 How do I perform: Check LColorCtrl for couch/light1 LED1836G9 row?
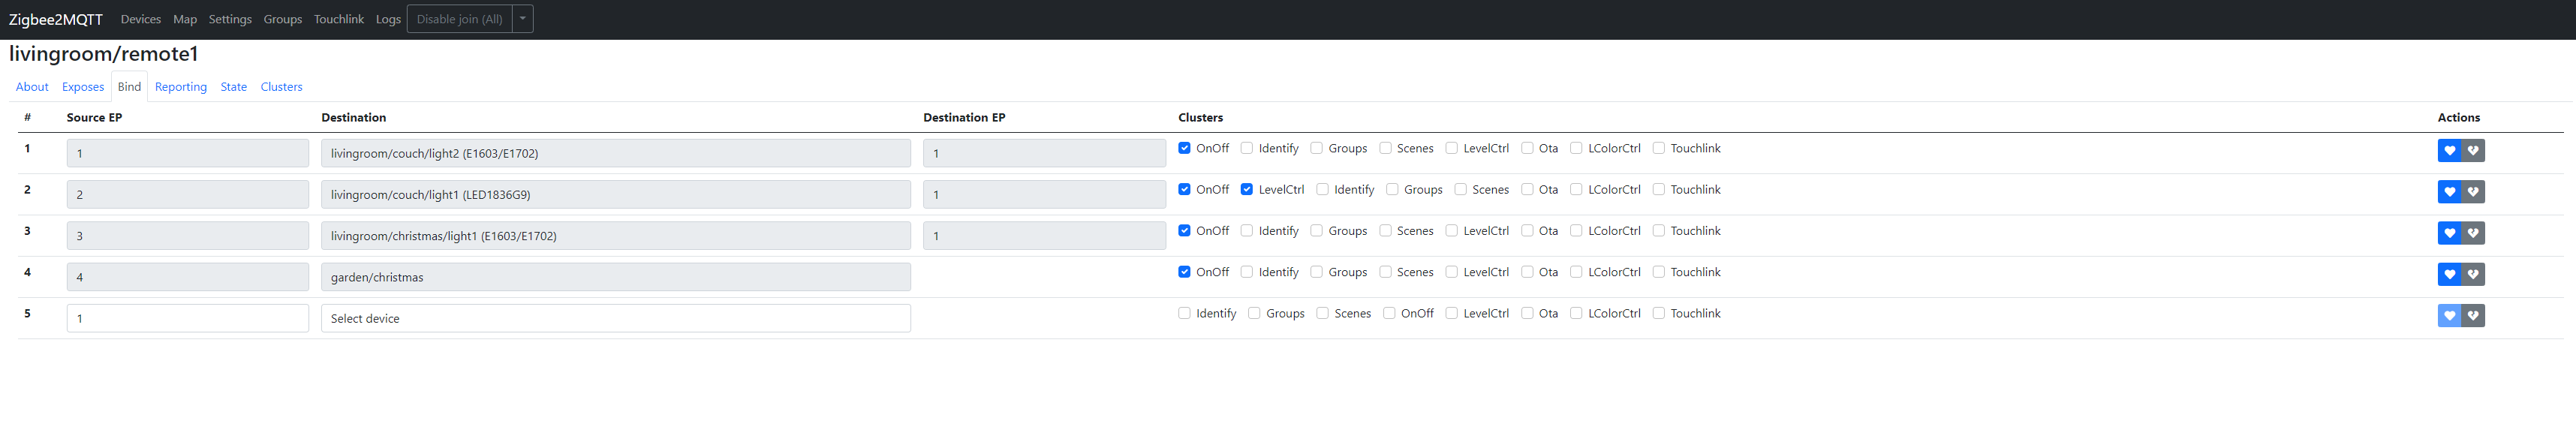tap(1576, 189)
